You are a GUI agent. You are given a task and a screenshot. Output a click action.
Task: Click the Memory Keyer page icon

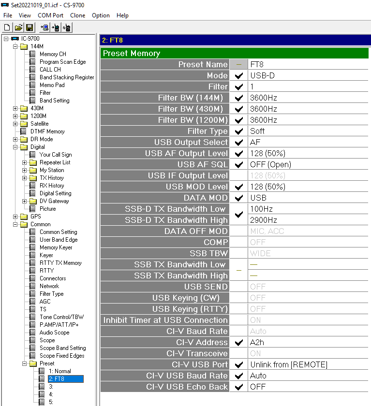[x=32, y=247]
